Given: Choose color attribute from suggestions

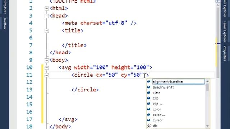Looking at the screenshot, I should coord(157,109).
